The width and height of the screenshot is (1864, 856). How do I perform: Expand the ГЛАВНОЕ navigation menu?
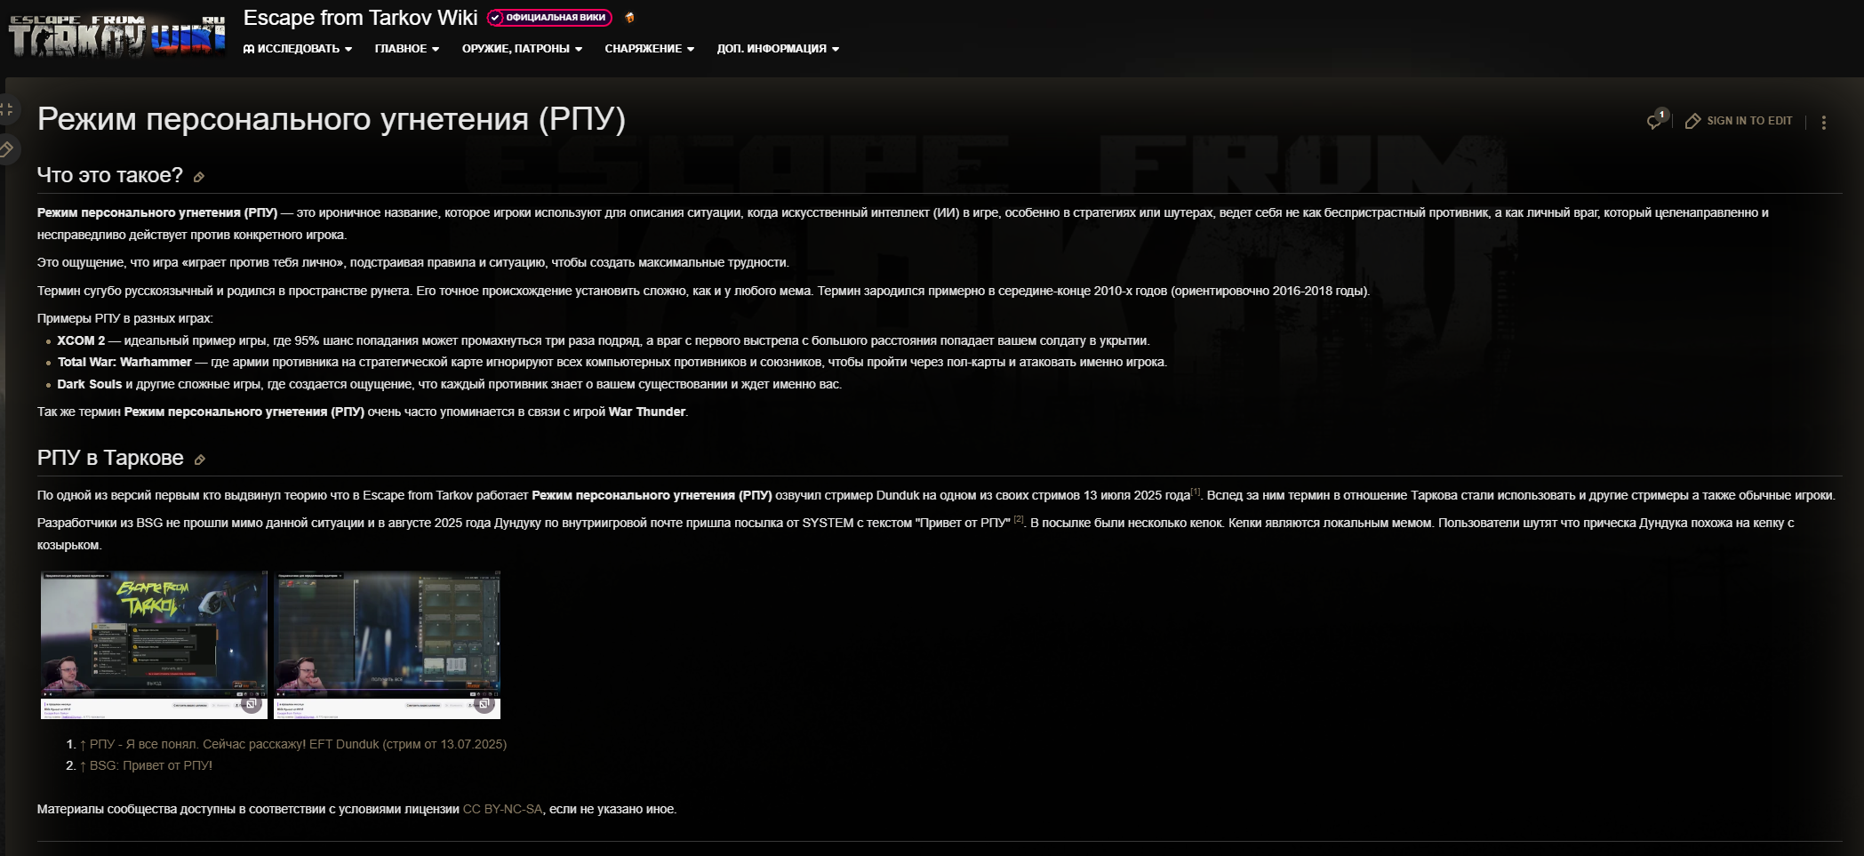[407, 49]
